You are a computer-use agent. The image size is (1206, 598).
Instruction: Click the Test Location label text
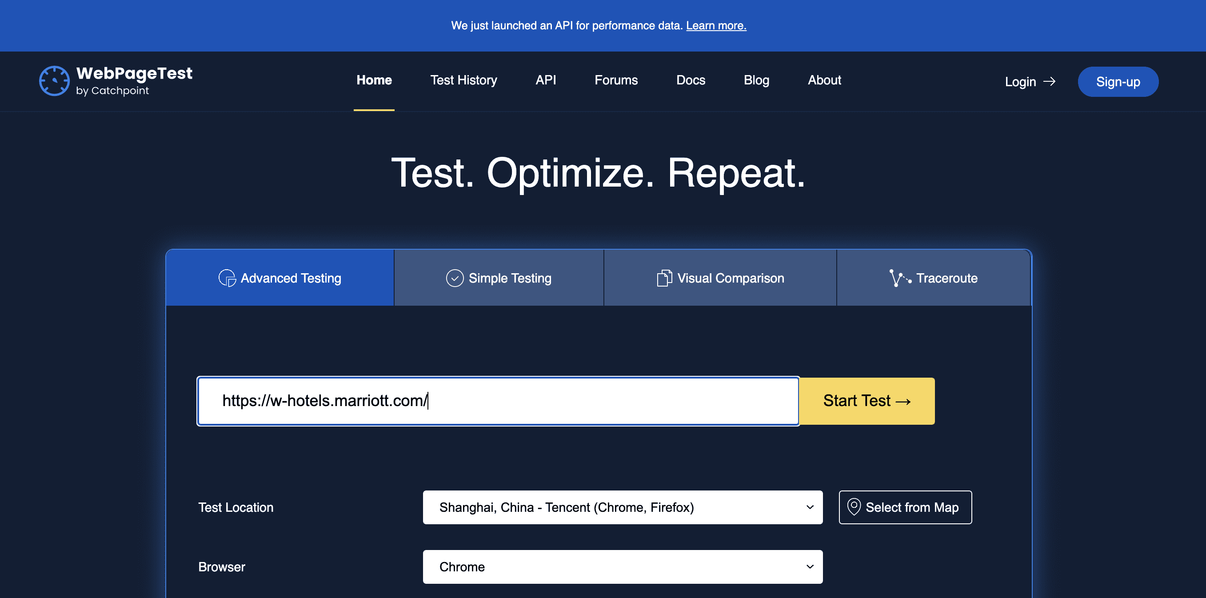click(236, 507)
